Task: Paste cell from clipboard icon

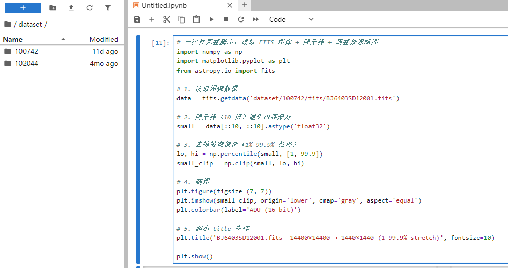Action: [x=196, y=19]
